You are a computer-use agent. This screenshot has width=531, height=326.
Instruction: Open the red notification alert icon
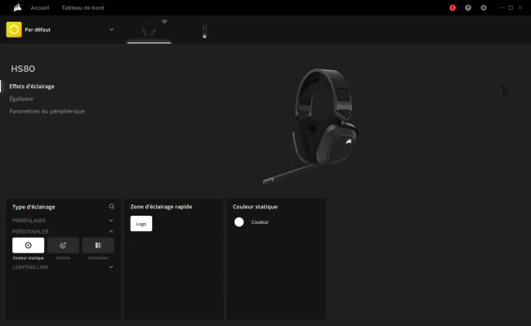[x=453, y=8]
